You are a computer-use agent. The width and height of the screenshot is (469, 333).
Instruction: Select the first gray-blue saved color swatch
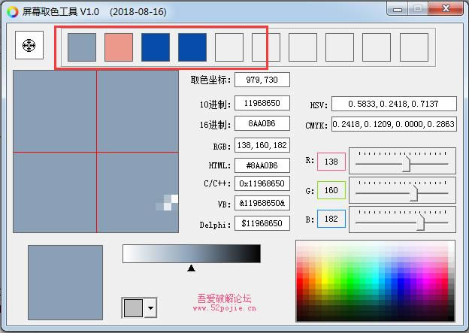[x=82, y=47]
